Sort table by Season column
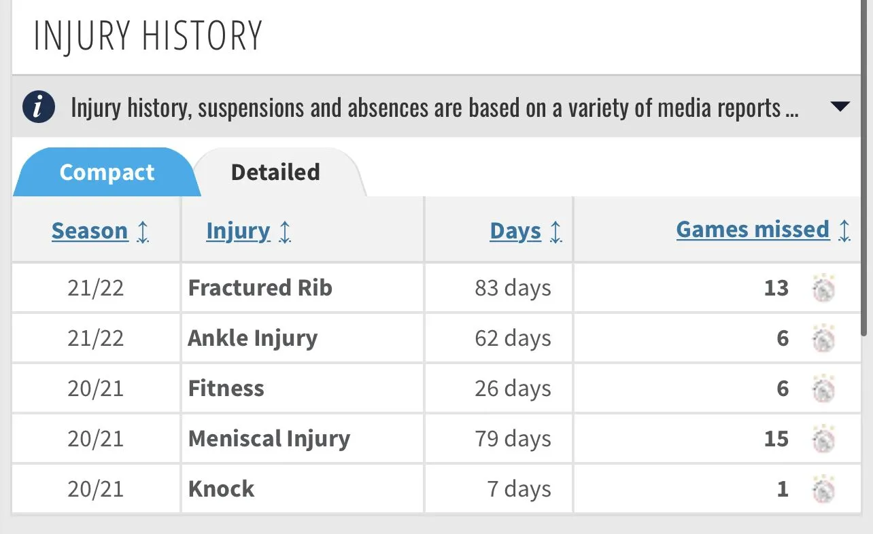873x534 pixels. point(90,231)
